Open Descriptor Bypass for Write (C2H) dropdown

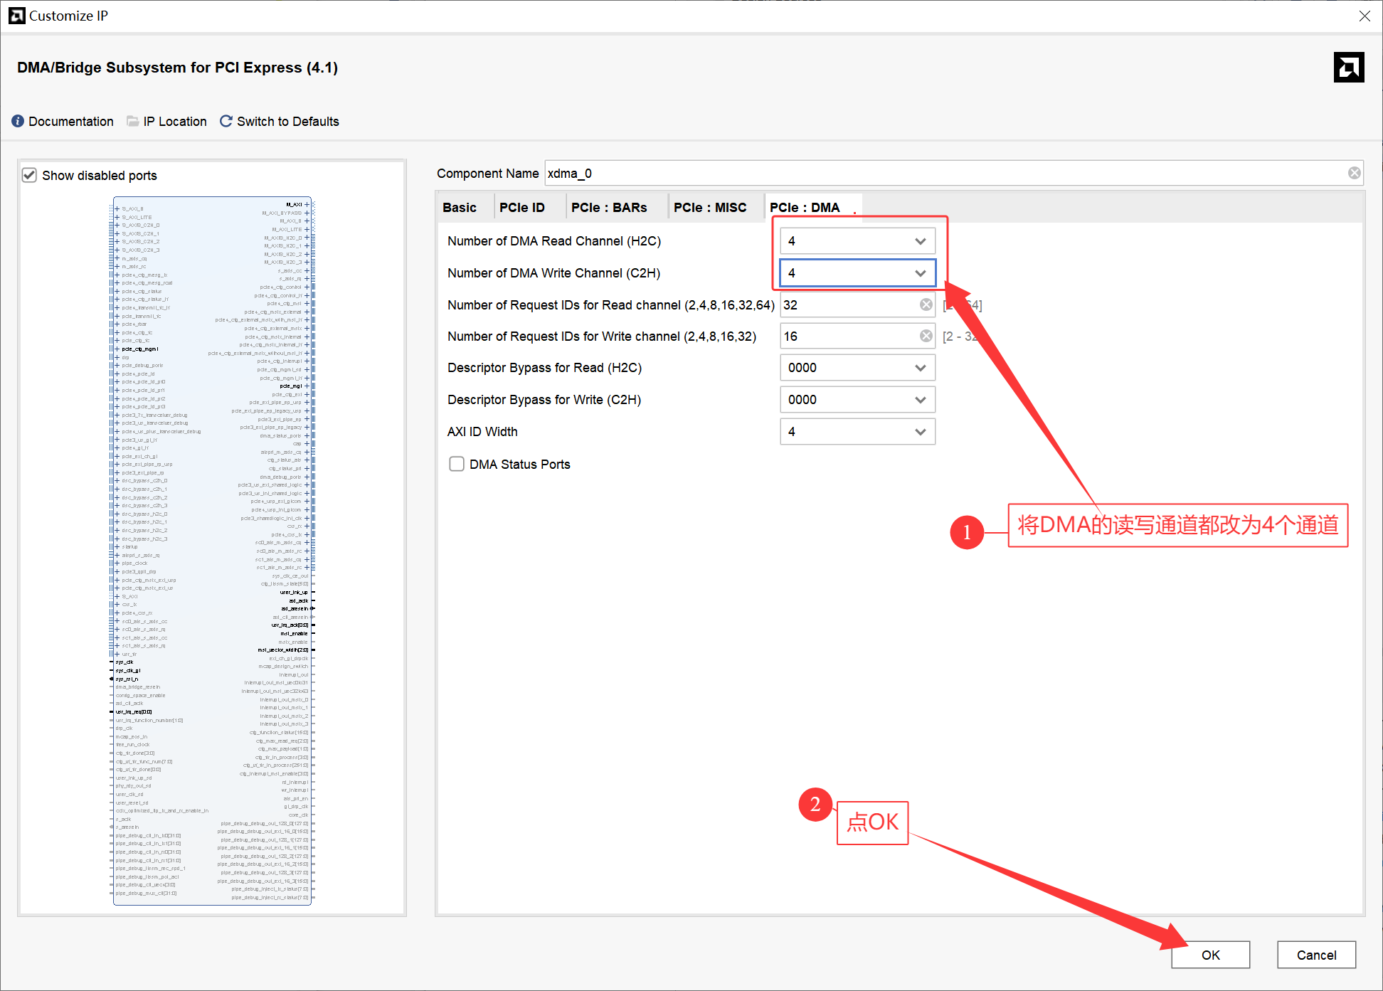(857, 400)
